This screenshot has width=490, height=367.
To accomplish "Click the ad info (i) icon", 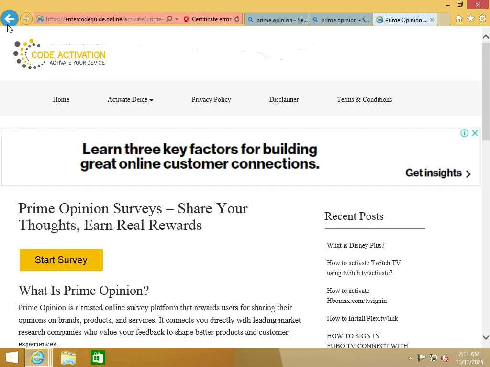I will click(464, 133).
